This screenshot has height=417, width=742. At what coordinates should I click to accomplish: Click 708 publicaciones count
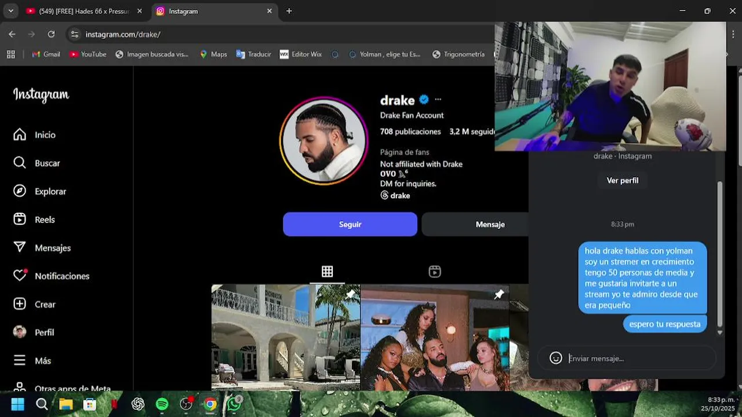point(410,131)
